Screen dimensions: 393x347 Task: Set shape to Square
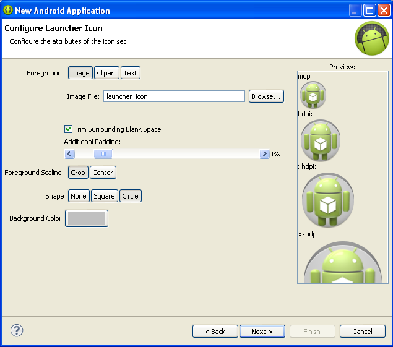click(x=104, y=196)
